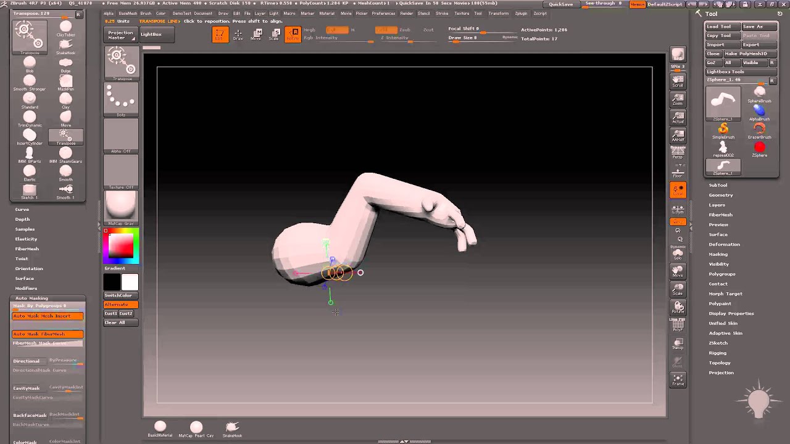Click Load Tool button
The width and height of the screenshot is (790, 444).
[x=722, y=27]
